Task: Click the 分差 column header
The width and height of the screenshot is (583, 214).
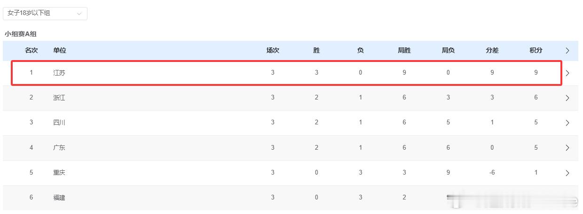Action: point(492,50)
